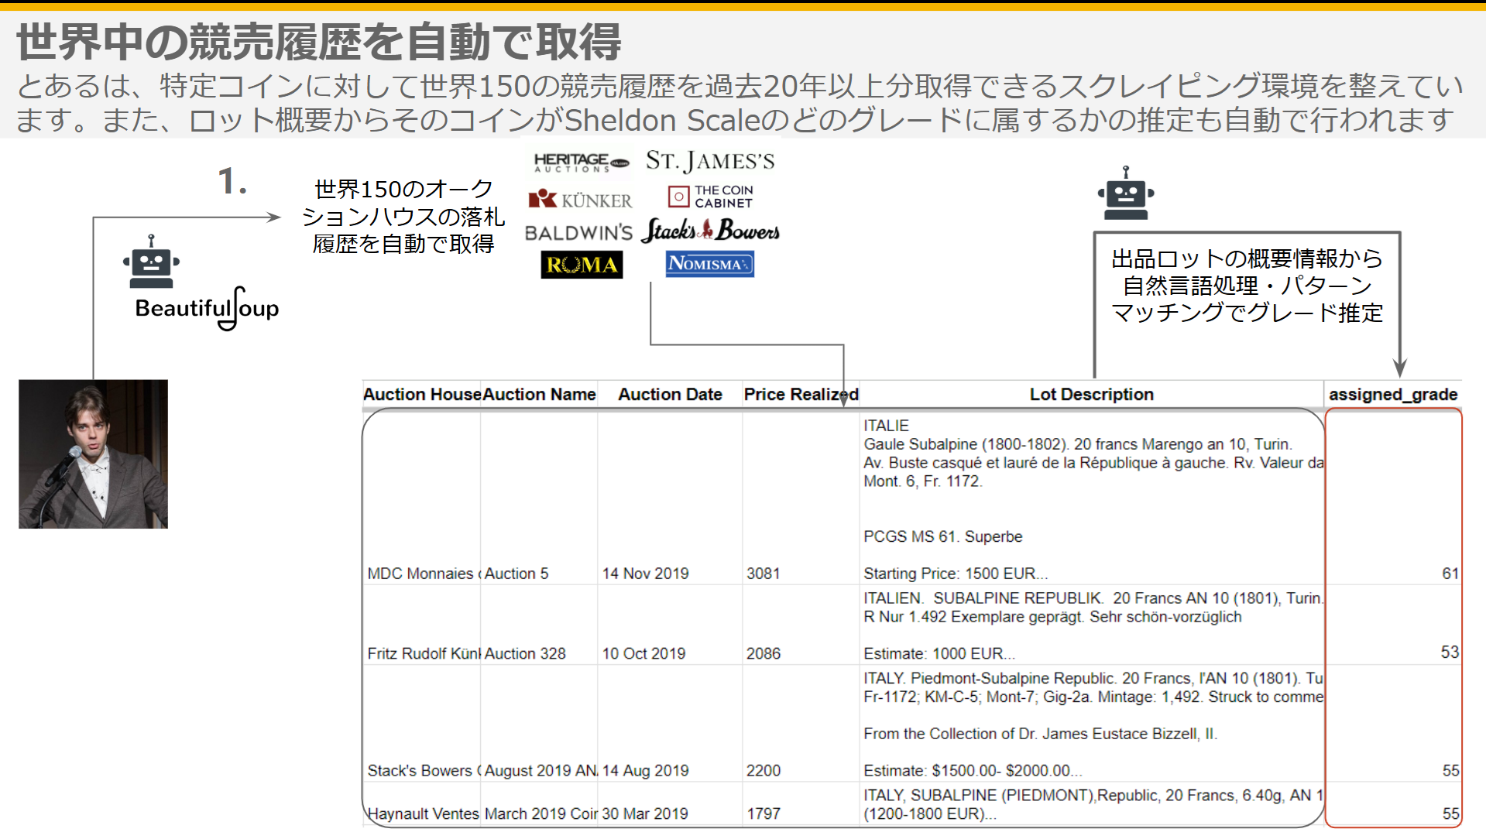Viewport: 1486px width, 839px height.
Task: Click the 14 Aug 2019 date cell
Action: click(x=646, y=771)
